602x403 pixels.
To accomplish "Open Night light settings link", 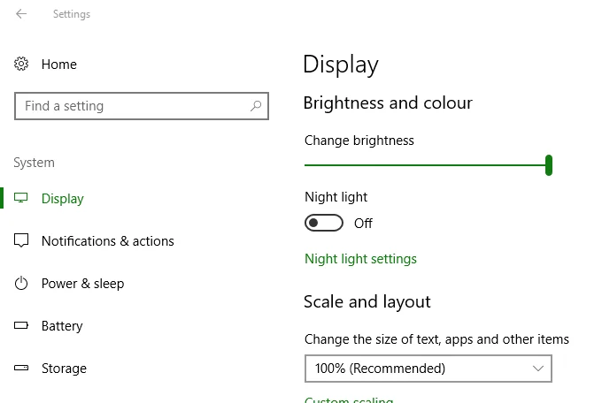I will (x=360, y=259).
